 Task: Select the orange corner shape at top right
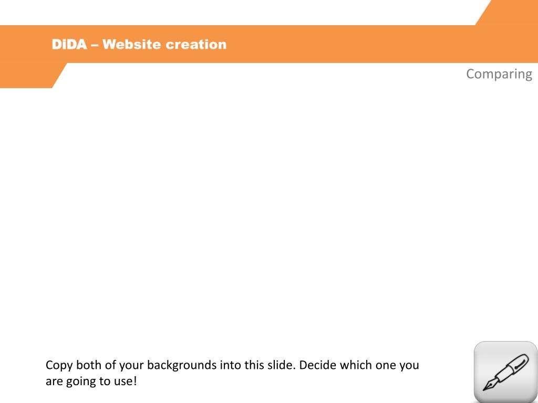(507, 13)
